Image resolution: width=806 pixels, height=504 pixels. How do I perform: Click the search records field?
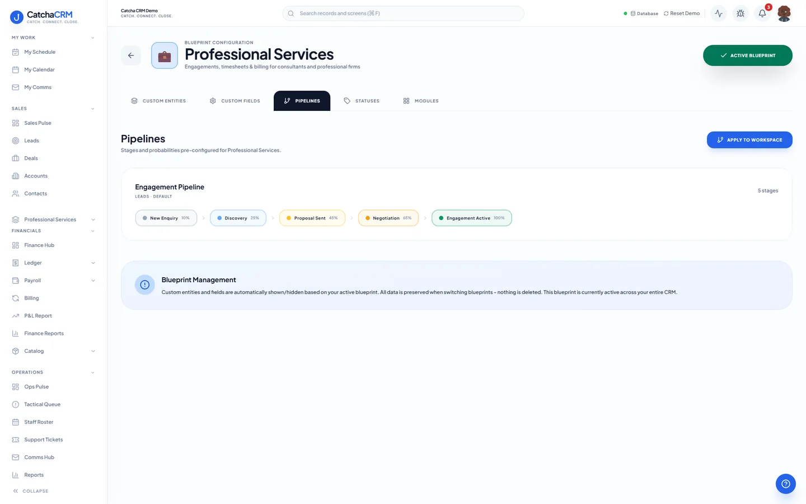pos(403,13)
